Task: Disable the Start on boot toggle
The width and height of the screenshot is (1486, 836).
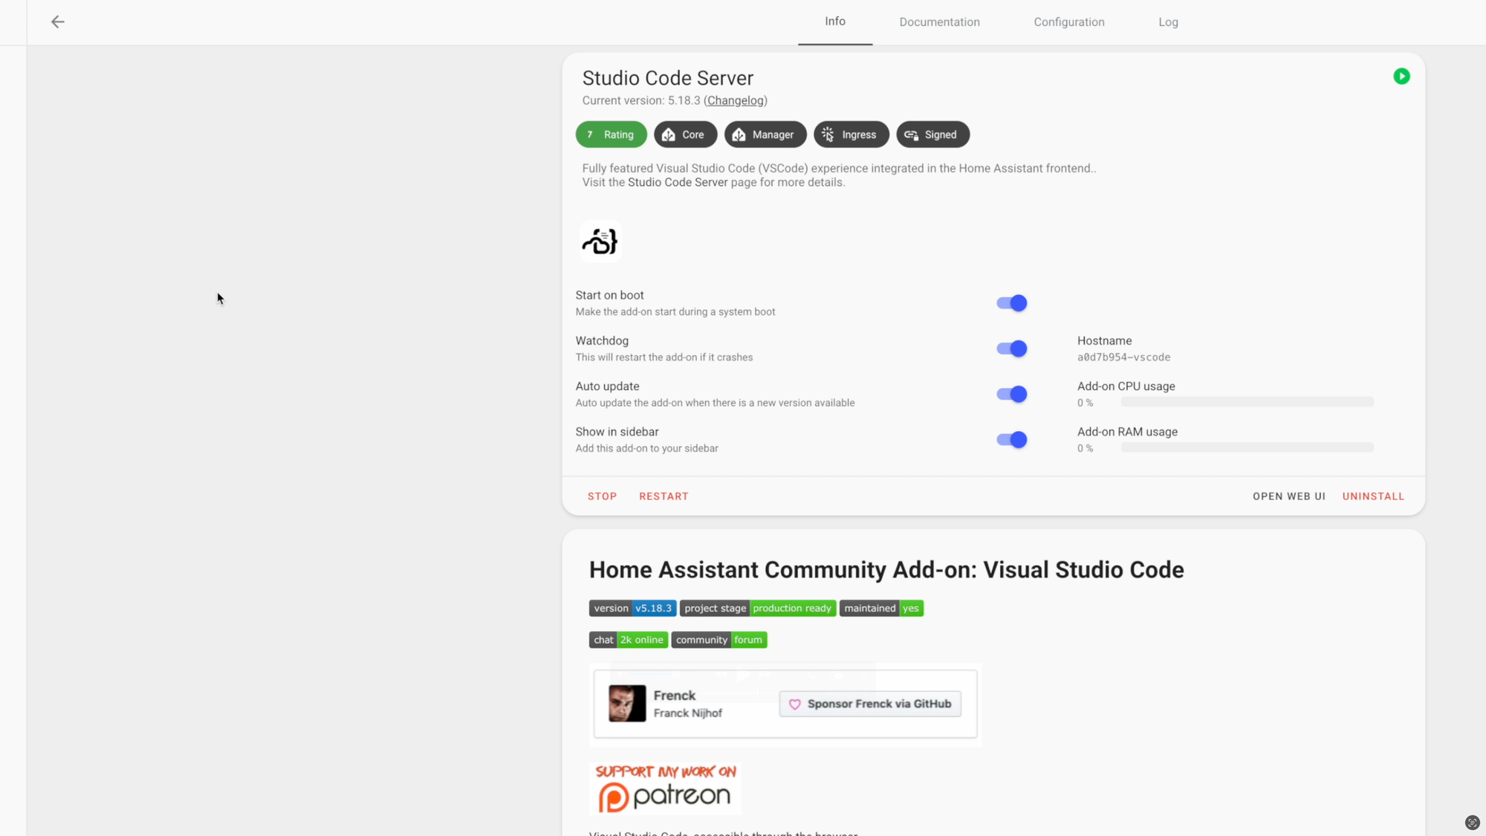Action: [1012, 303]
